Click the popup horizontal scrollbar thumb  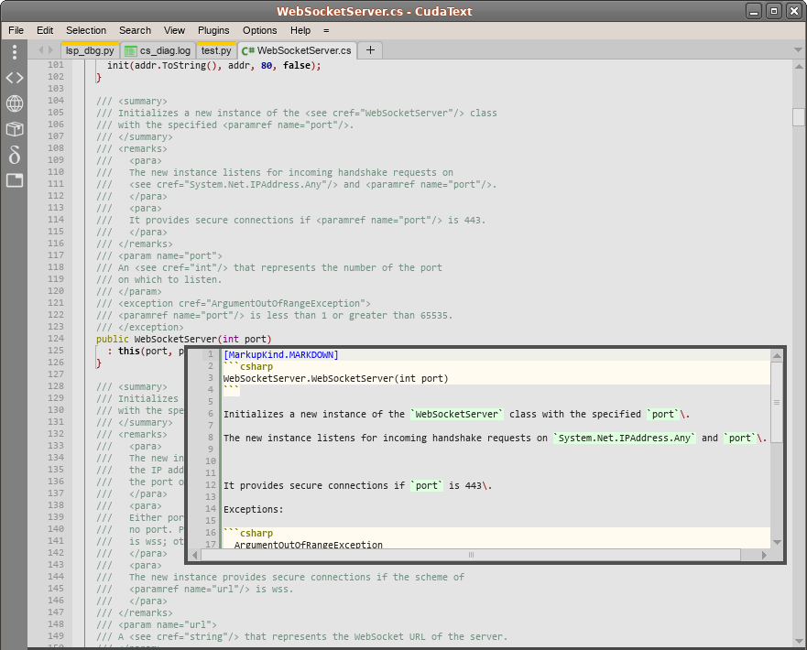(471, 555)
